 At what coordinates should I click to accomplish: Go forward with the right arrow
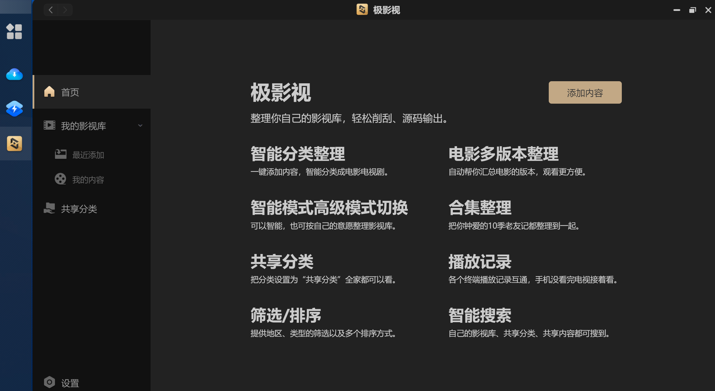click(x=65, y=10)
